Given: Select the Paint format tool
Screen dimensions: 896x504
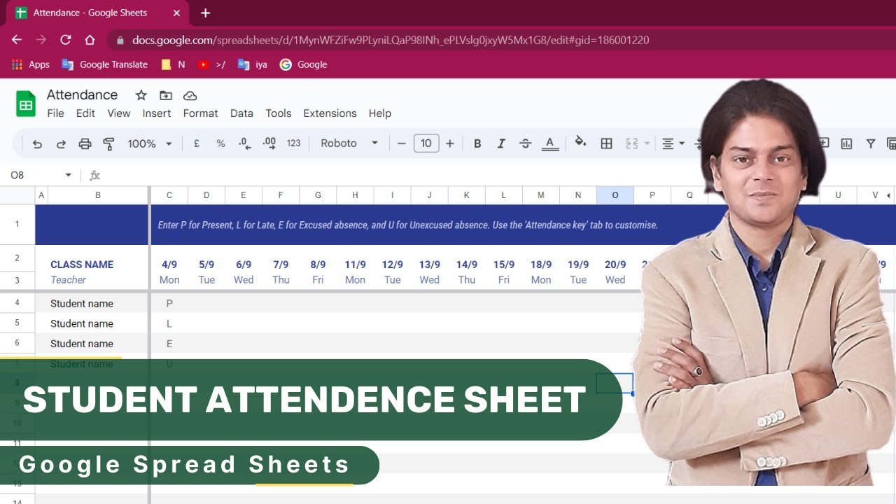Looking at the screenshot, I should 108,143.
